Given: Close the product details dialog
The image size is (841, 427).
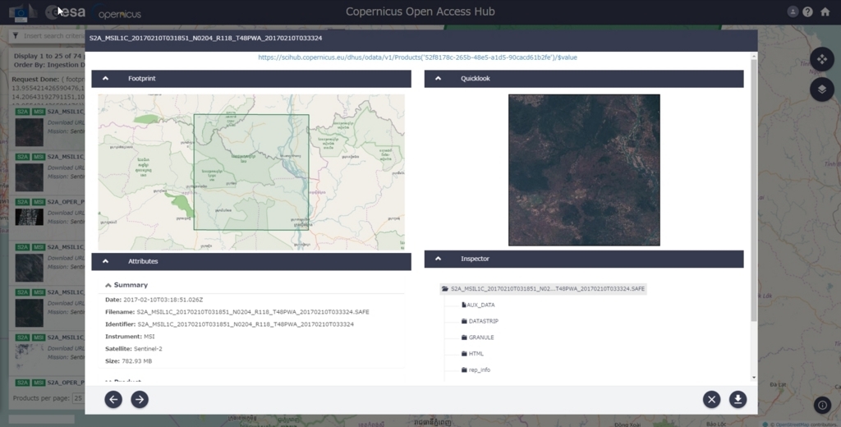Looking at the screenshot, I should pos(712,399).
